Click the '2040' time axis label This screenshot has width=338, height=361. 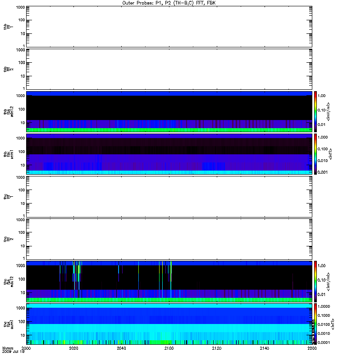click(x=121, y=348)
